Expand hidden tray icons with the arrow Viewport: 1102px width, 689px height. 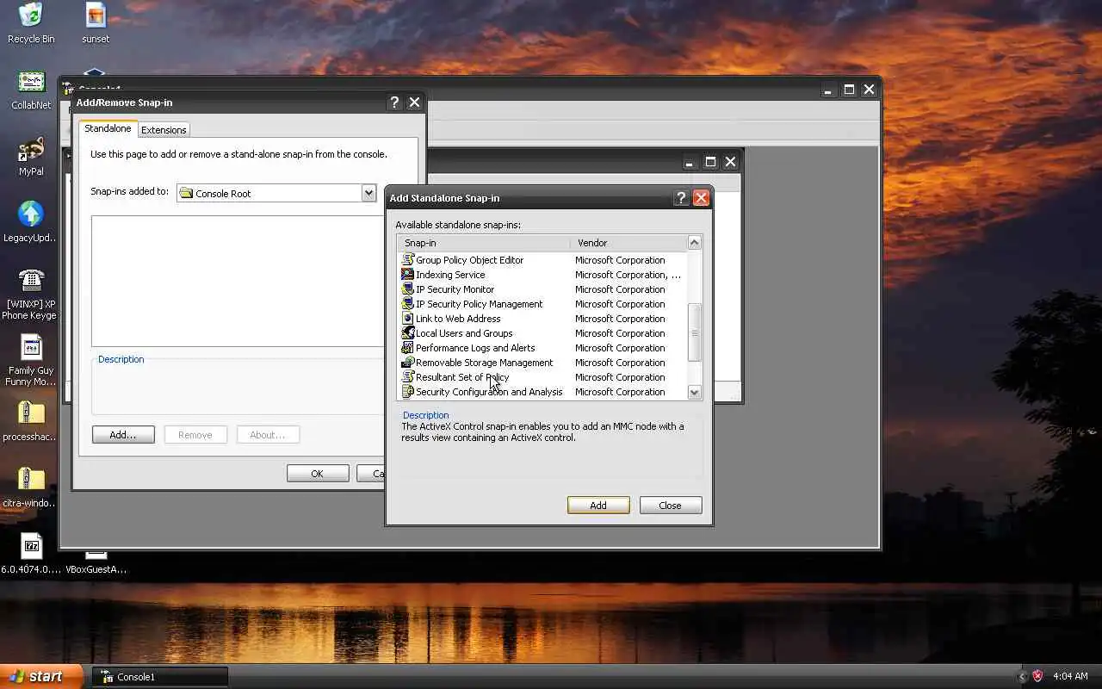click(x=1023, y=676)
